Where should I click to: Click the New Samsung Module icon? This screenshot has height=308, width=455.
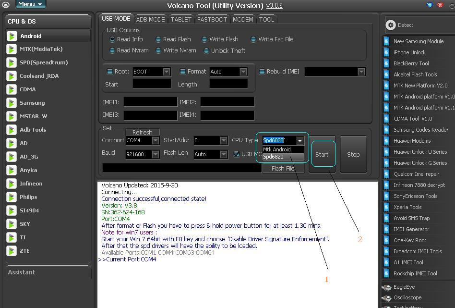click(x=386, y=41)
